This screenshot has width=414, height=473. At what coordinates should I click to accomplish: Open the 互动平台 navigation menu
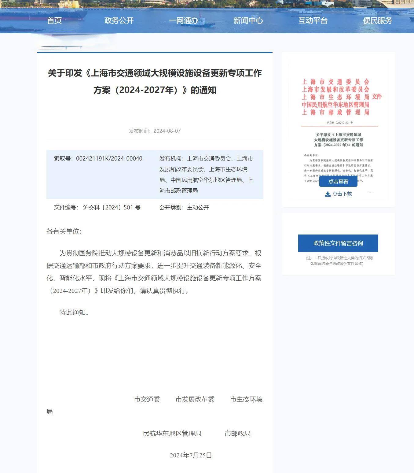(313, 20)
